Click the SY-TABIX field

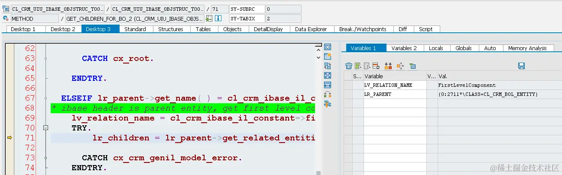click(247, 19)
